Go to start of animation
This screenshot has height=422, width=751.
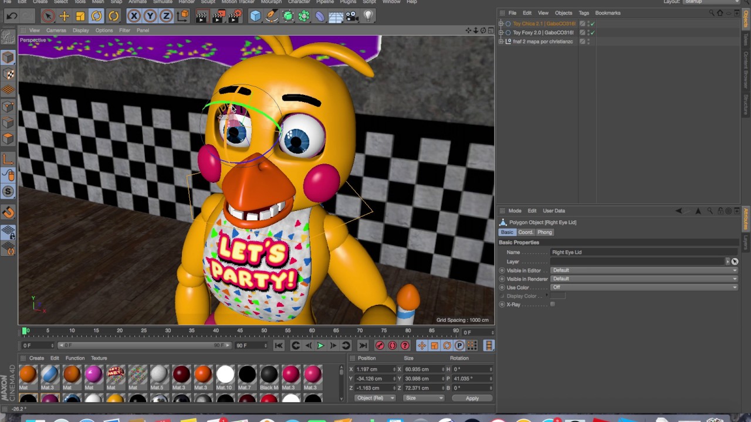coord(279,346)
